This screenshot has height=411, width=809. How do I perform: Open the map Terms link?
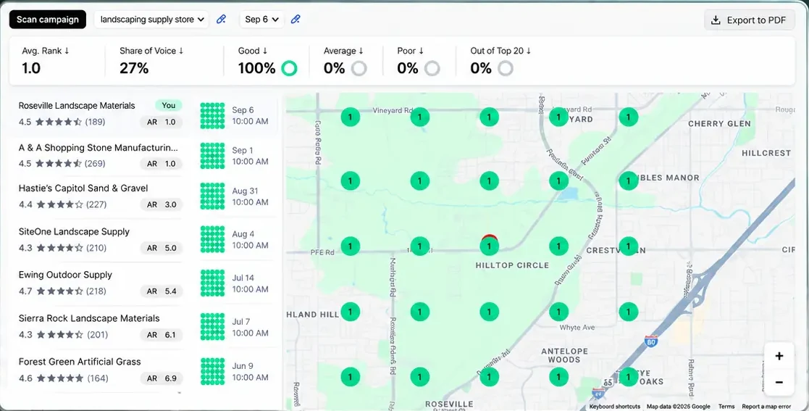(726, 407)
